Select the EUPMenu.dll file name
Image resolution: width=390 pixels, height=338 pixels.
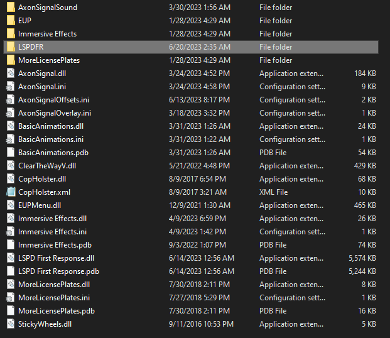click(40, 205)
